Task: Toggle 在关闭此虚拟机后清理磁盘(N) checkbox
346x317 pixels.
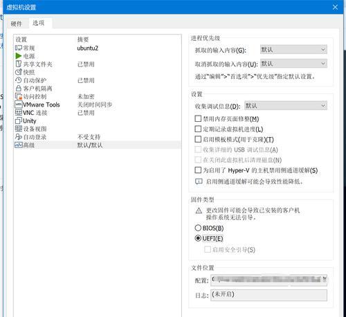Action: tap(198, 160)
